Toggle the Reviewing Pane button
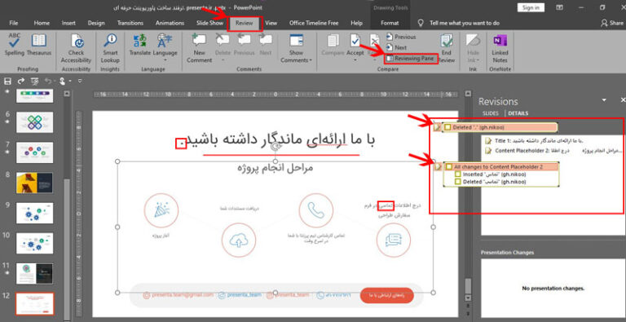The image size is (626, 322). (x=411, y=59)
